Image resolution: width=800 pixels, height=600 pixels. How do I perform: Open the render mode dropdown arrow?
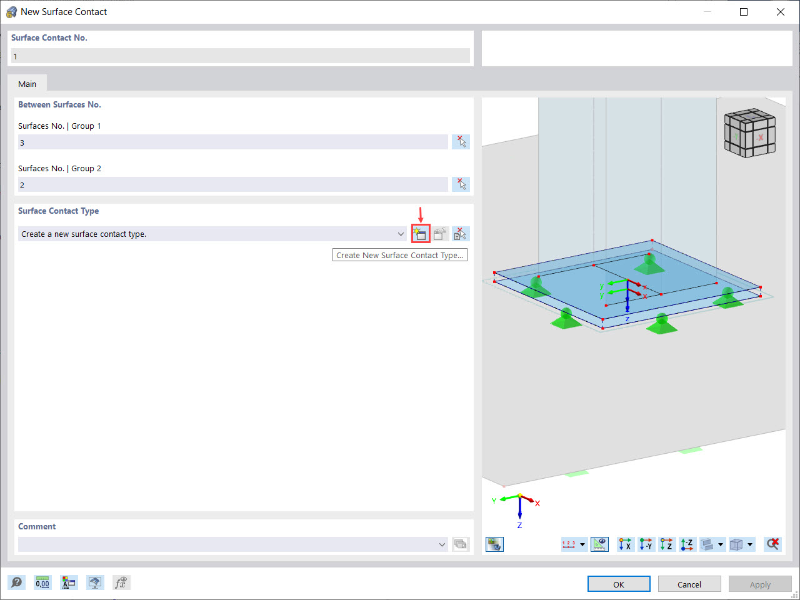click(721, 544)
